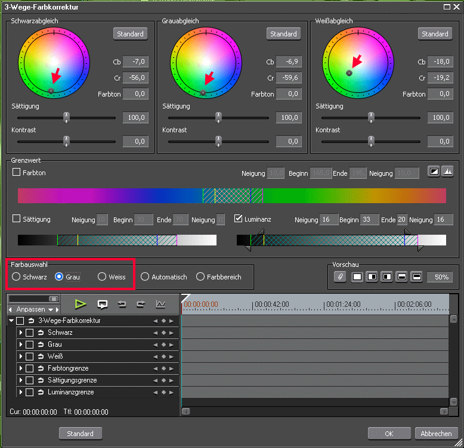This screenshot has width=464, height=448.
Task: Go to next keyframe on Weiß row
Action: coord(171,357)
